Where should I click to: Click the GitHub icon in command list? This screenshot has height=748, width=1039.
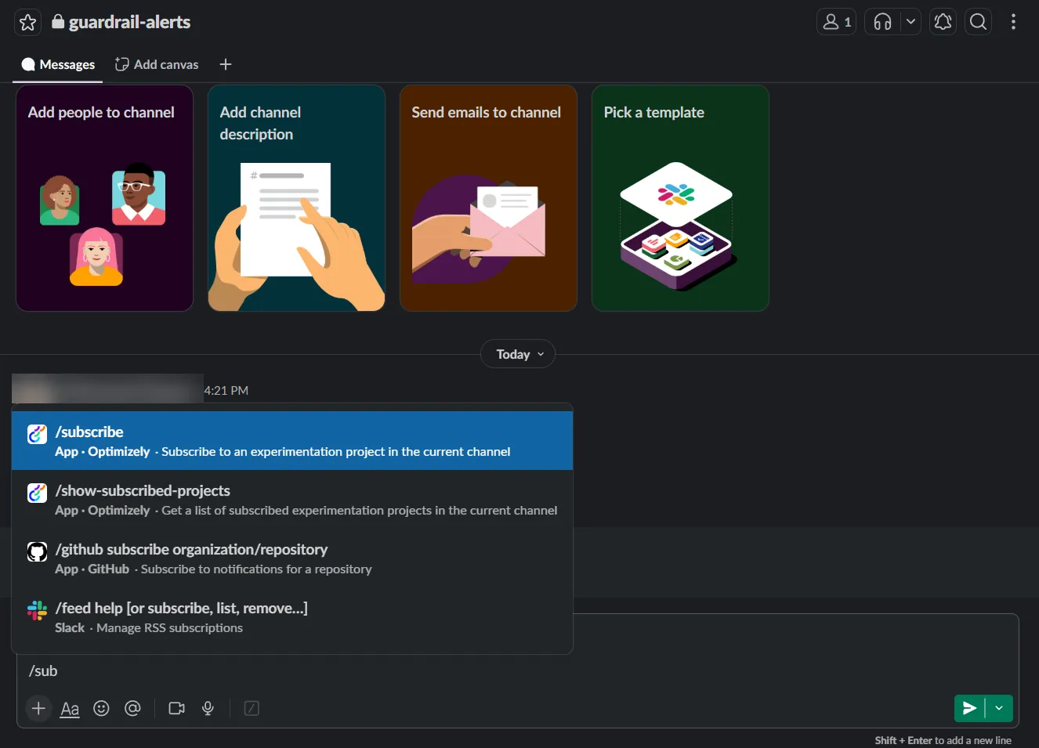(37, 551)
